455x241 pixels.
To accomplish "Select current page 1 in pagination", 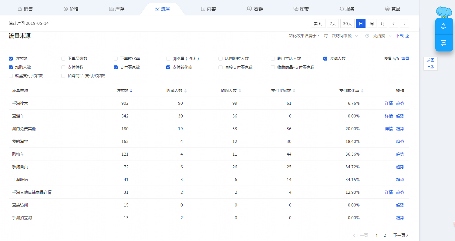I will (377, 235).
